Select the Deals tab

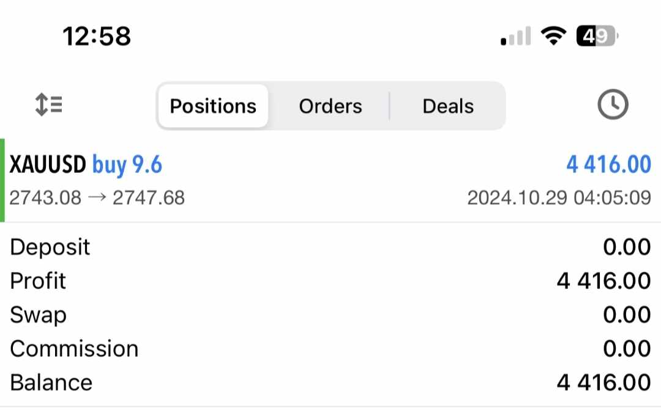click(x=448, y=106)
